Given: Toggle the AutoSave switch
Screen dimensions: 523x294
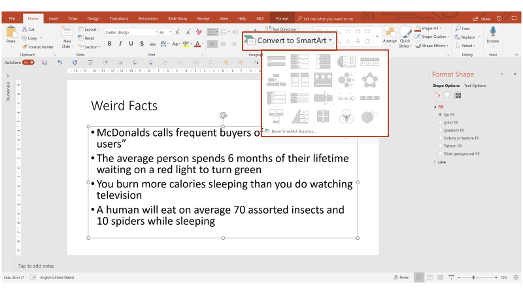Looking at the screenshot, I should 28,62.
